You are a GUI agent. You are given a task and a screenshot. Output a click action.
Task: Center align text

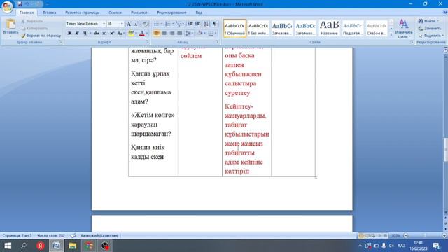point(164,34)
